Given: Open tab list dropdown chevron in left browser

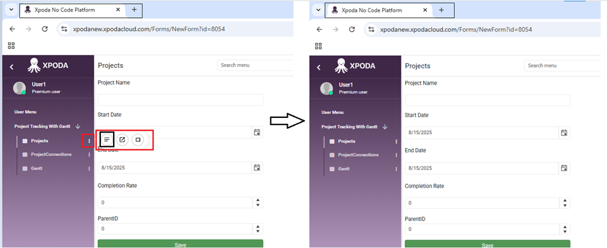Looking at the screenshot, I should (x=12, y=10).
